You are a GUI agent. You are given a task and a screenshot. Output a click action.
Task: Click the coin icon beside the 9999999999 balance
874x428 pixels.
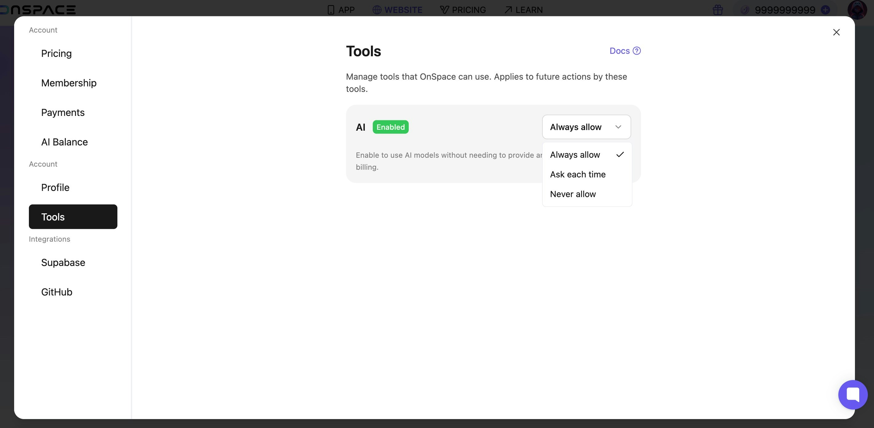[x=745, y=10]
